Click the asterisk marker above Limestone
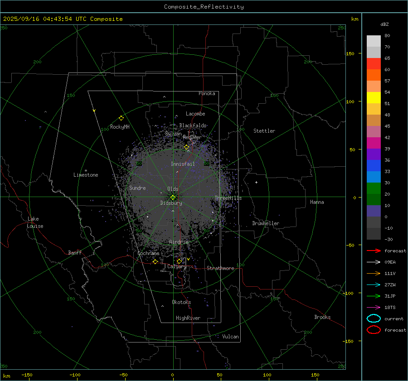The height and width of the screenshot is (381, 408). [x=86, y=171]
